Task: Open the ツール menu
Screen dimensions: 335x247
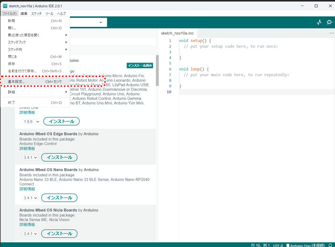Action: pos(49,13)
